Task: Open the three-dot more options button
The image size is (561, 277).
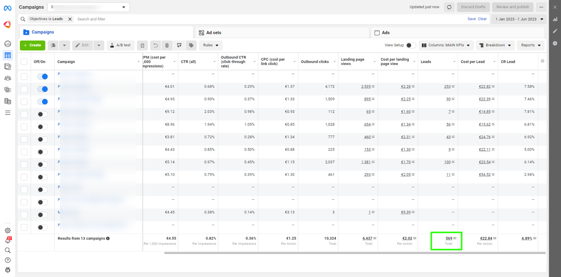Action: tap(541, 7)
